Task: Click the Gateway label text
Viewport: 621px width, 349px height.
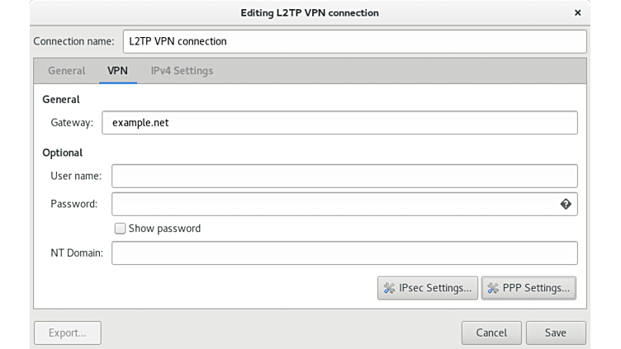Action: click(x=72, y=123)
